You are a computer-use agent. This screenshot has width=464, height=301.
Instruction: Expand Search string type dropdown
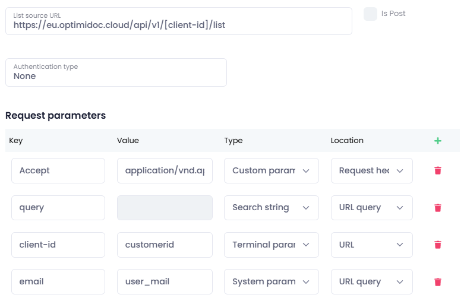click(271, 208)
